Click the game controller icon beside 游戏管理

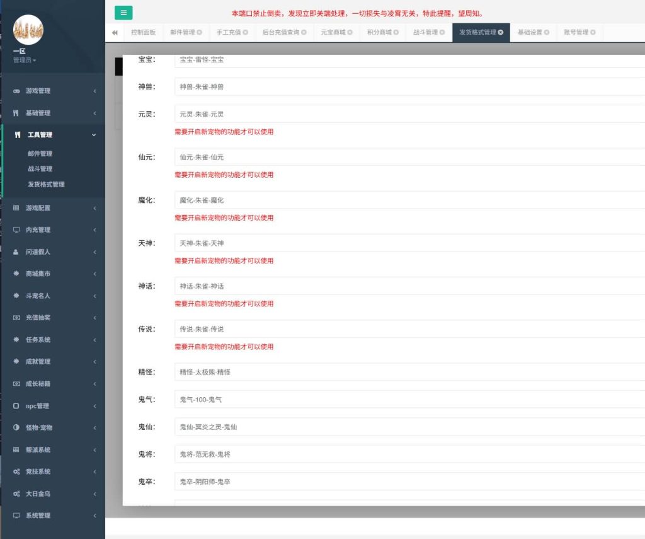16,91
